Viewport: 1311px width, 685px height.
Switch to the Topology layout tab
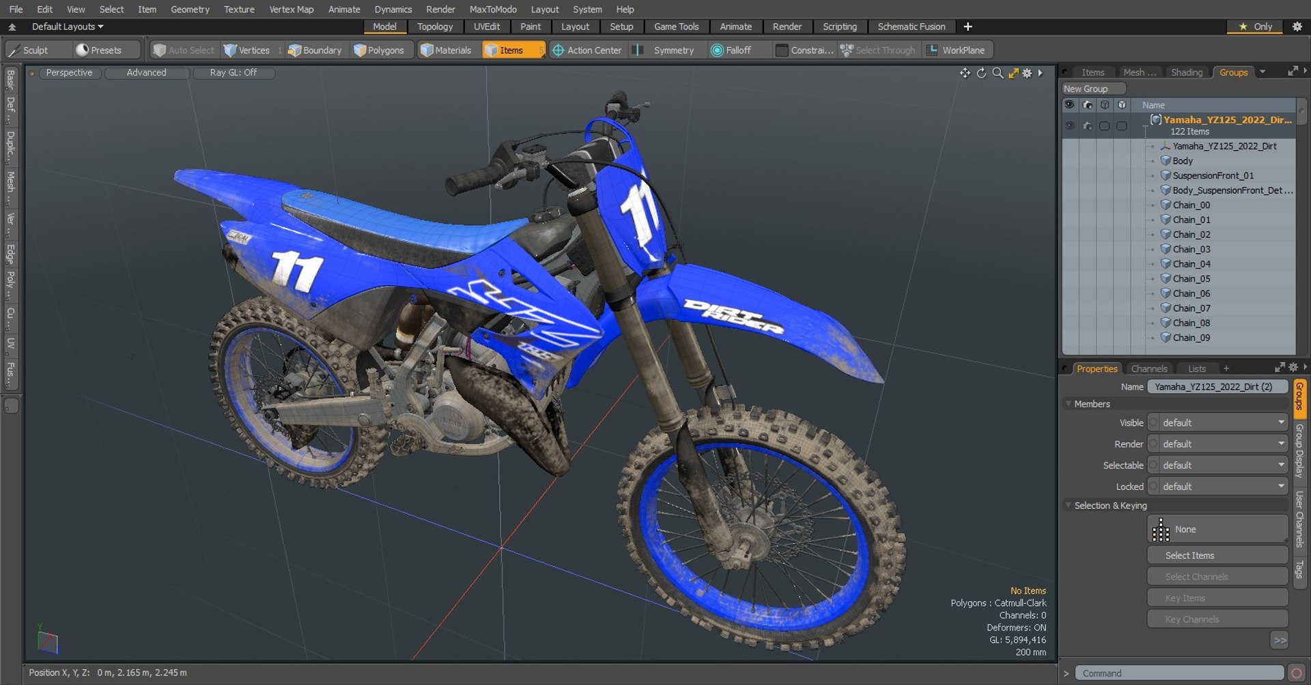tap(435, 27)
